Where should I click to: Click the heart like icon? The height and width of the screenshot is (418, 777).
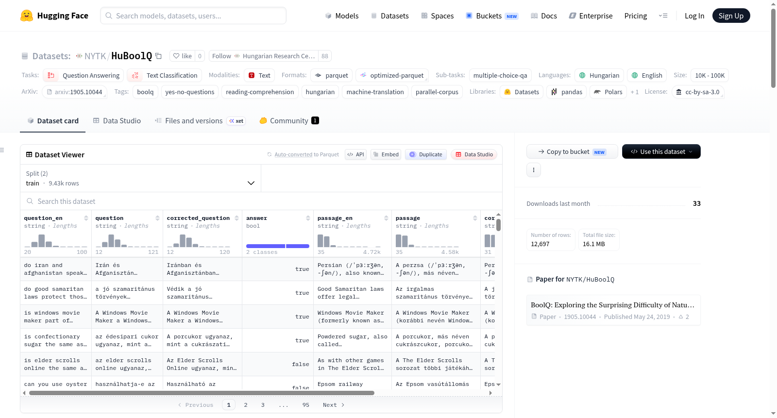click(177, 56)
